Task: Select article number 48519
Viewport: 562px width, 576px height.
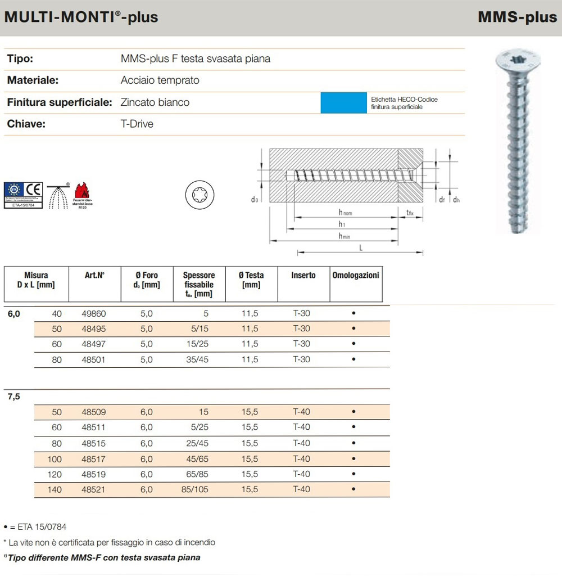Action: click(94, 474)
